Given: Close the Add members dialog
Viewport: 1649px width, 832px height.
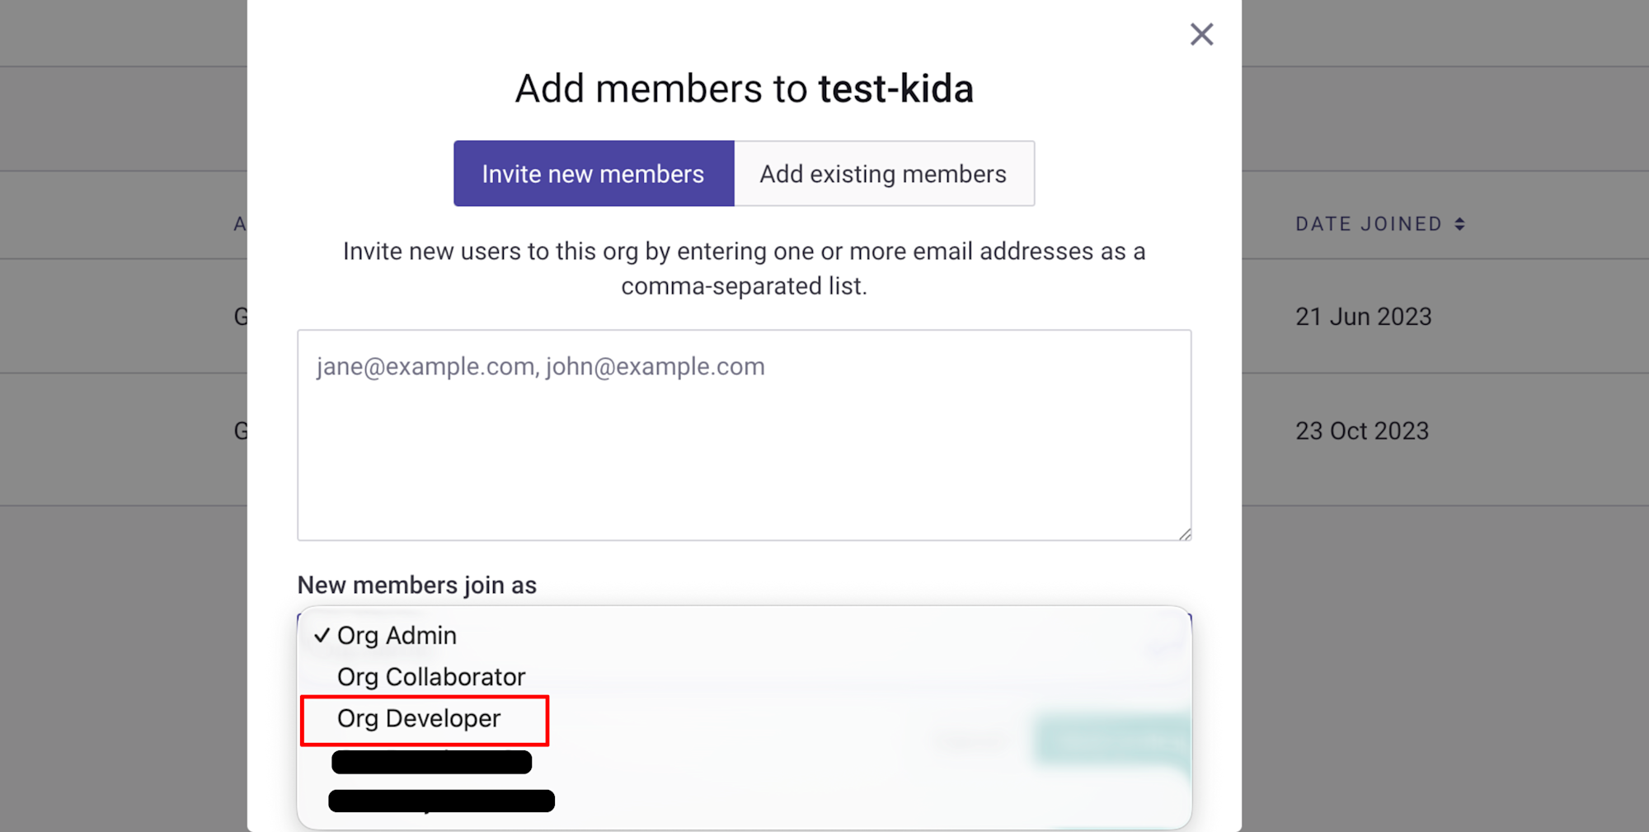Looking at the screenshot, I should click(1201, 35).
